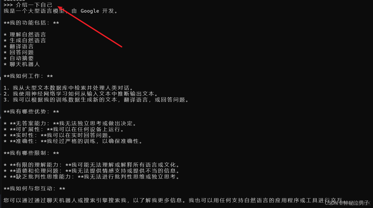Click the bullet "聊天机器人"
The width and height of the screenshot is (373, 208).
(22, 64)
